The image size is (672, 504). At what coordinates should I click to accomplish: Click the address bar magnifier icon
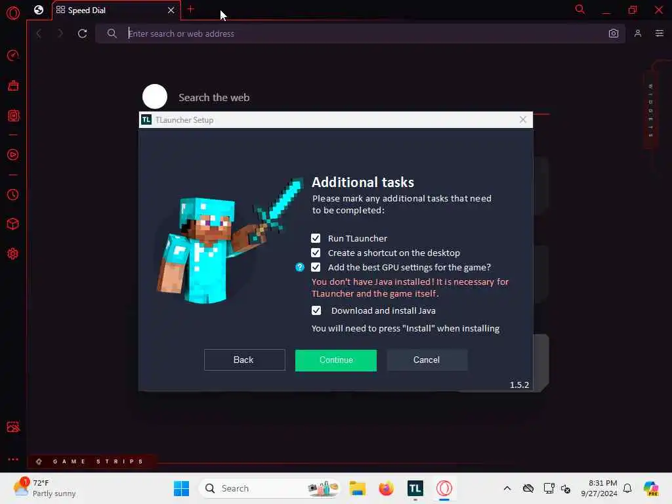click(112, 33)
